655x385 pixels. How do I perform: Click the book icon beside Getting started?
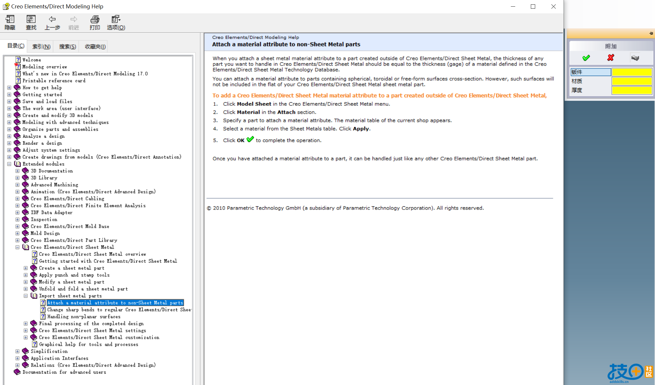coord(17,94)
